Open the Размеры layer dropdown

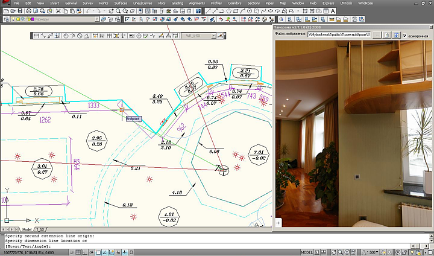[97, 19]
